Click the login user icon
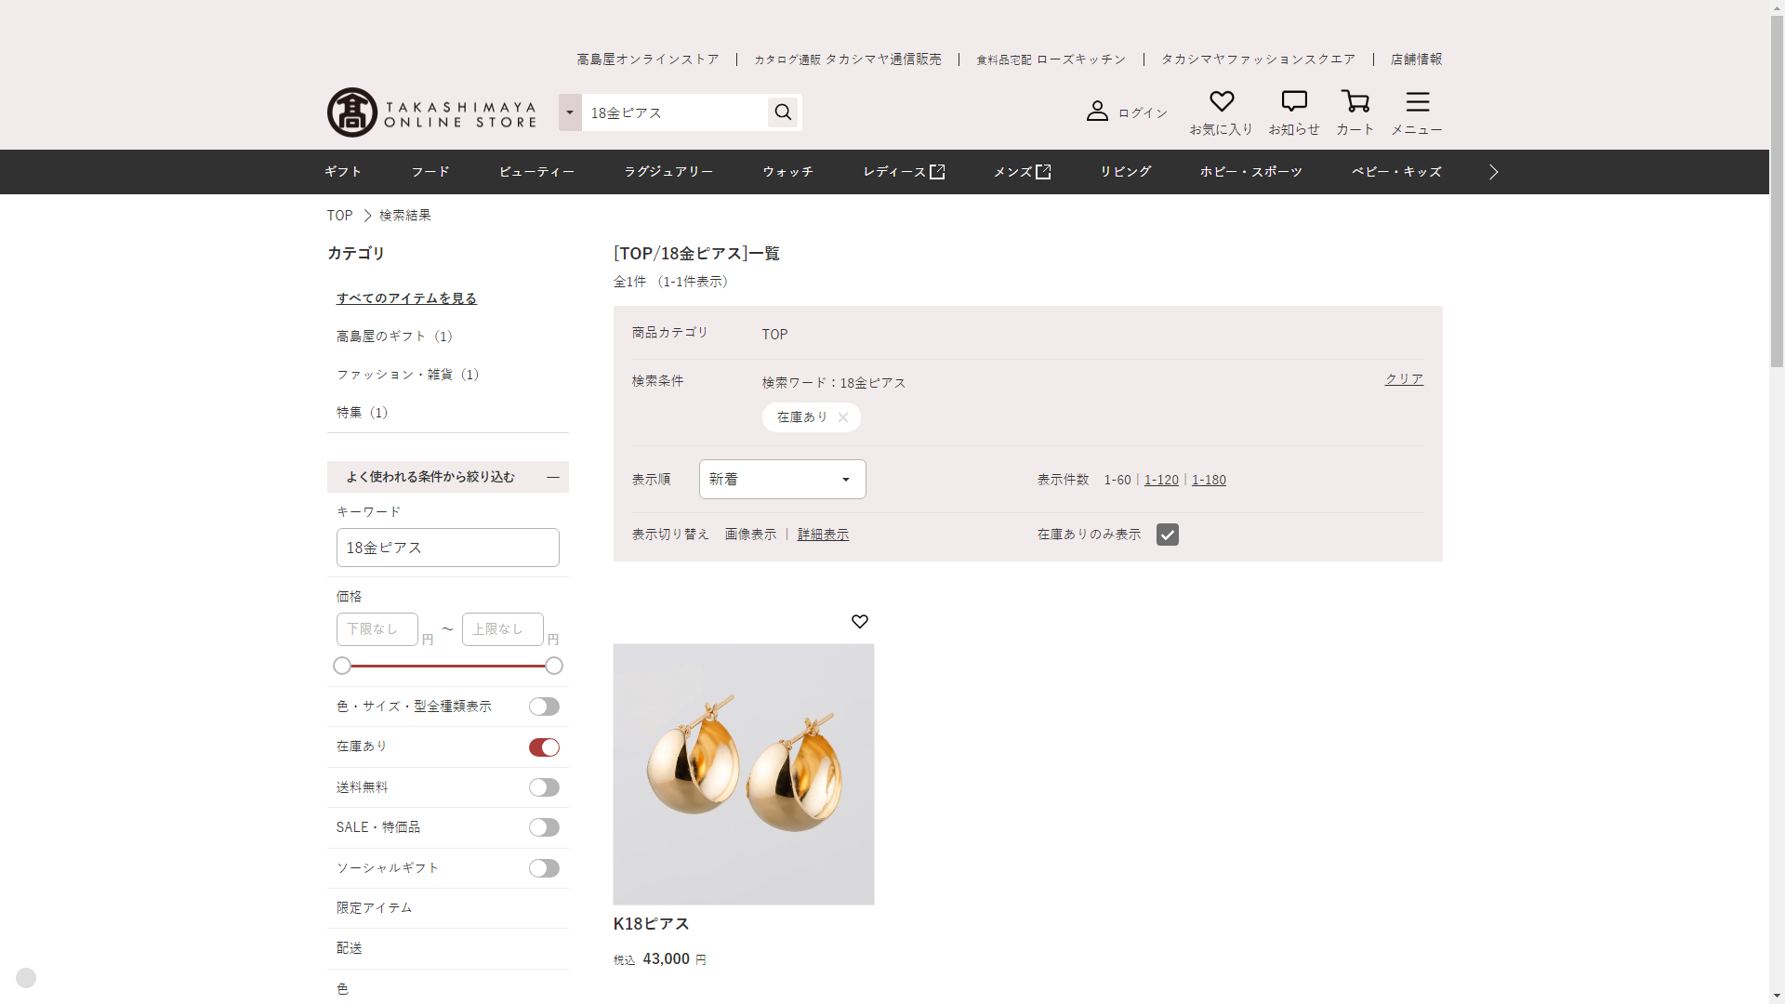1785x1004 pixels. (x=1097, y=112)
